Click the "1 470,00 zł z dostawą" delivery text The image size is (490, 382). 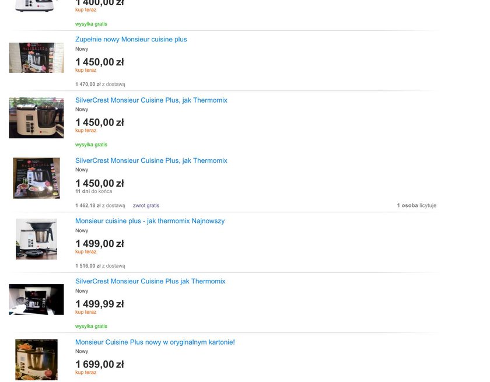100,85
